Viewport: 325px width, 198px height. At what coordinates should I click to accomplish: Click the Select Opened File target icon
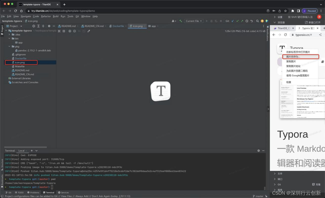point(34,26)
